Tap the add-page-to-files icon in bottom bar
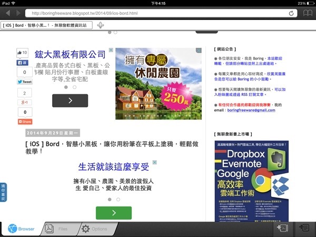Screen dimensions: 316x237 (x=282, y=228)
